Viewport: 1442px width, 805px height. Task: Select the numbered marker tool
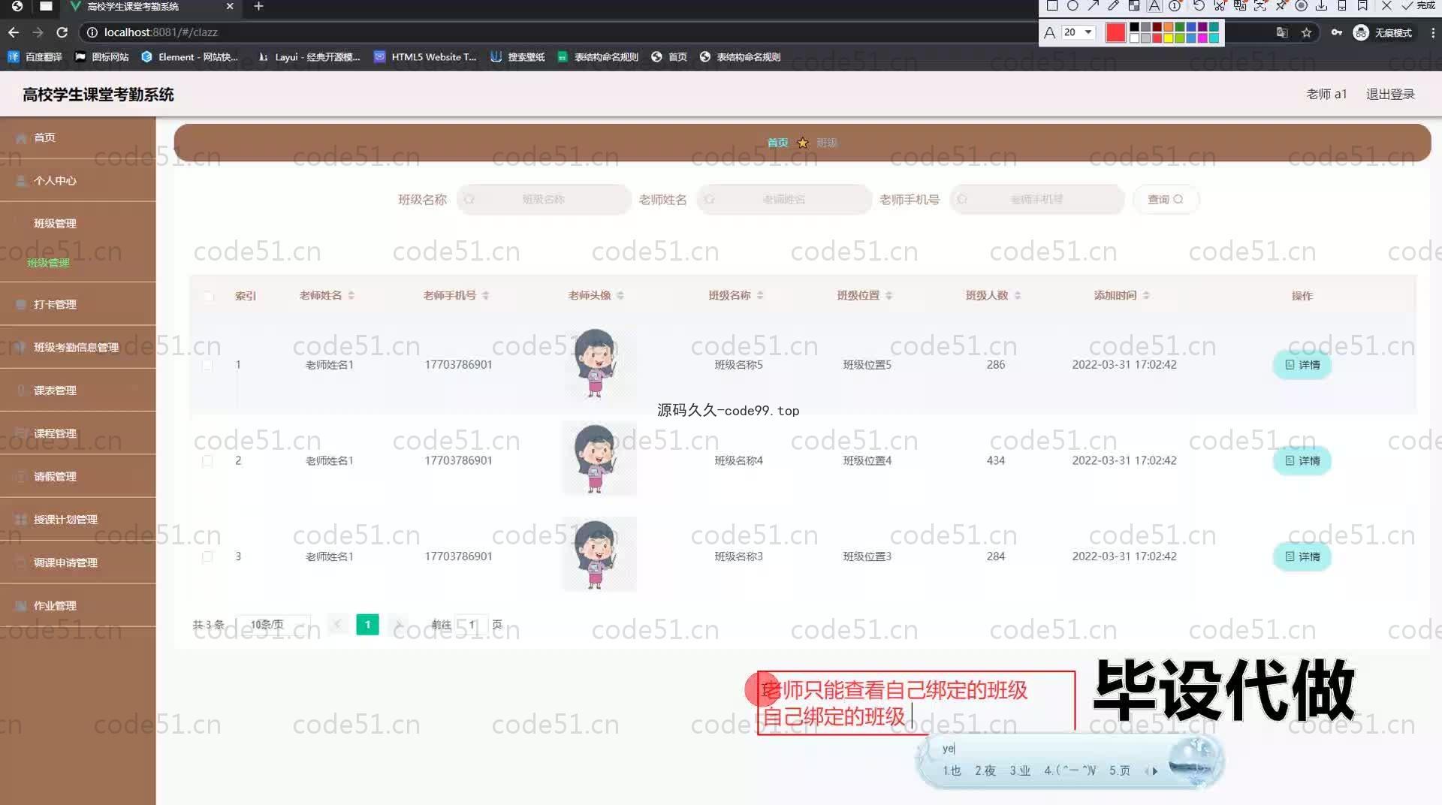pos(1175,6)
